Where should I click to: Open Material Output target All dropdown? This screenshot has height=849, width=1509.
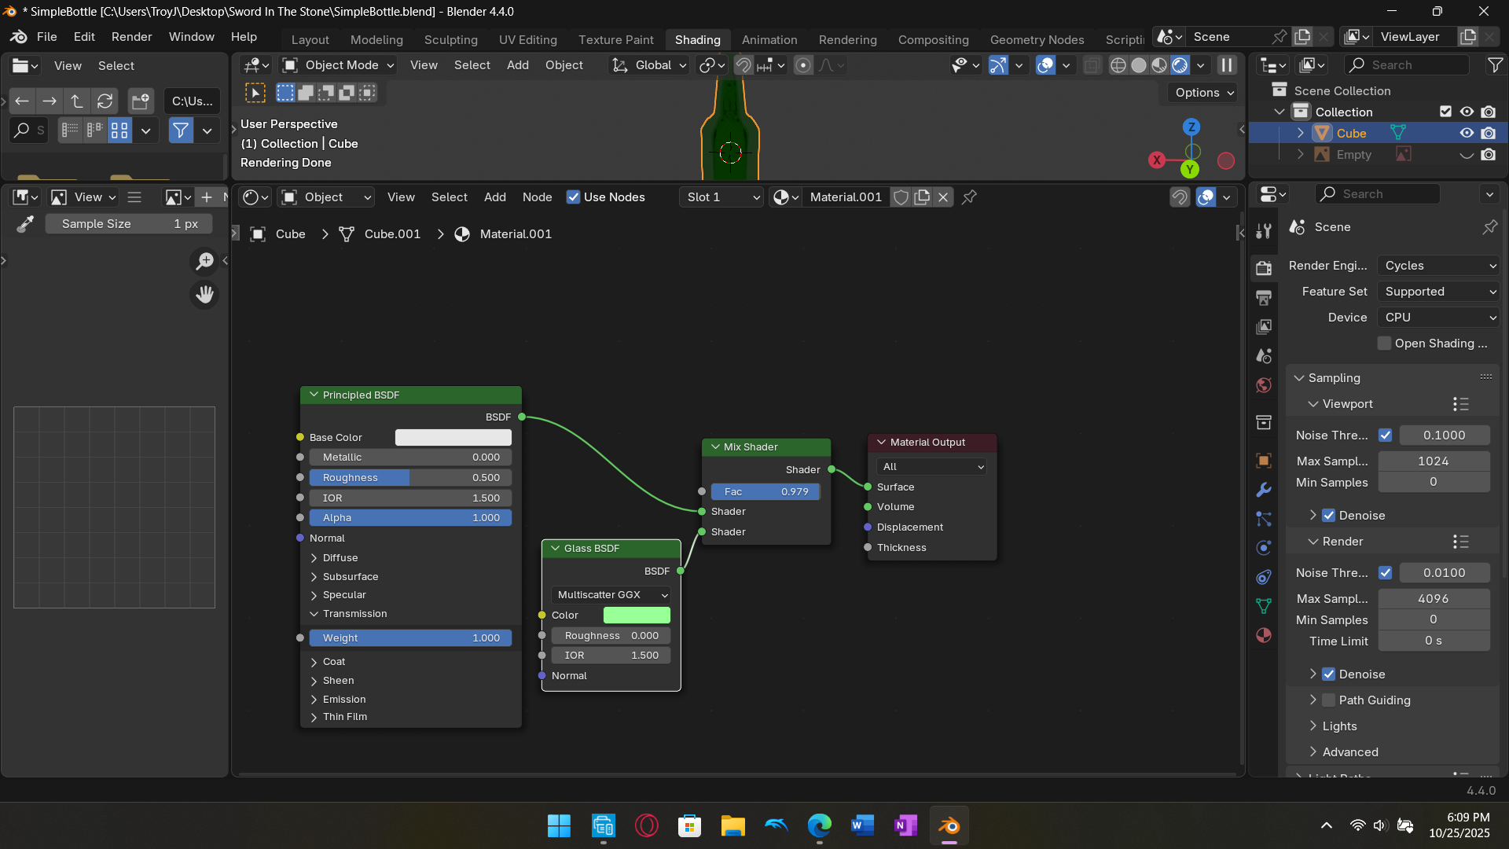[x=932, y=467]
